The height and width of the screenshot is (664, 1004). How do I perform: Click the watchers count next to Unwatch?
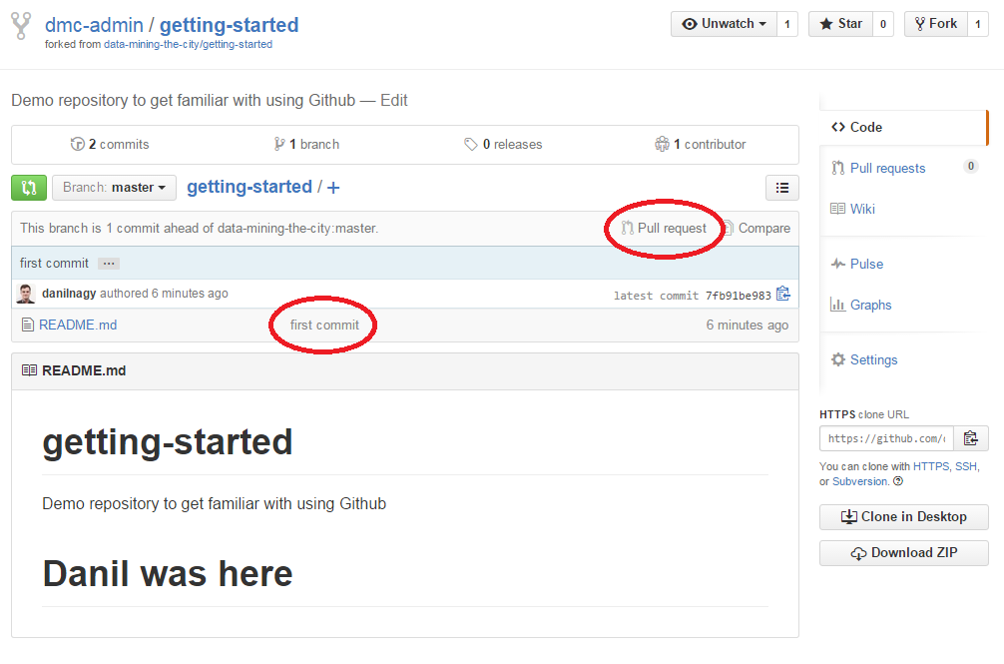tap(787, 24)
